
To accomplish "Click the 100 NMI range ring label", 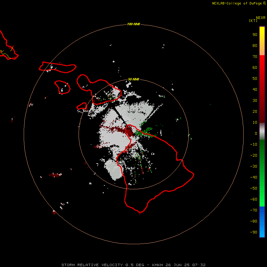I will pos(133,24).
